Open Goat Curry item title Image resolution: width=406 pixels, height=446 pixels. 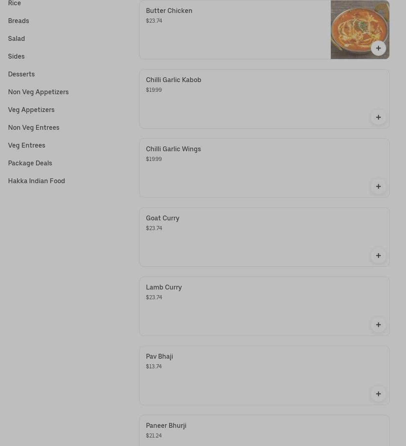coord(163,218)
